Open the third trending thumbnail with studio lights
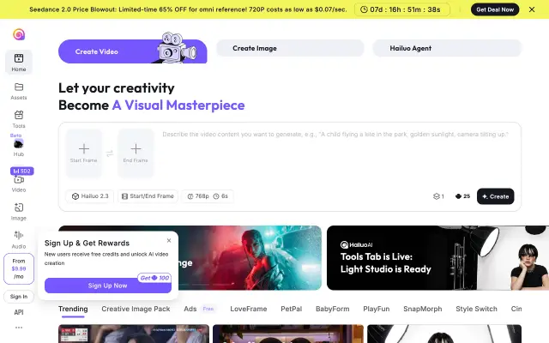549x343 pixels. (x=444, y=334)
